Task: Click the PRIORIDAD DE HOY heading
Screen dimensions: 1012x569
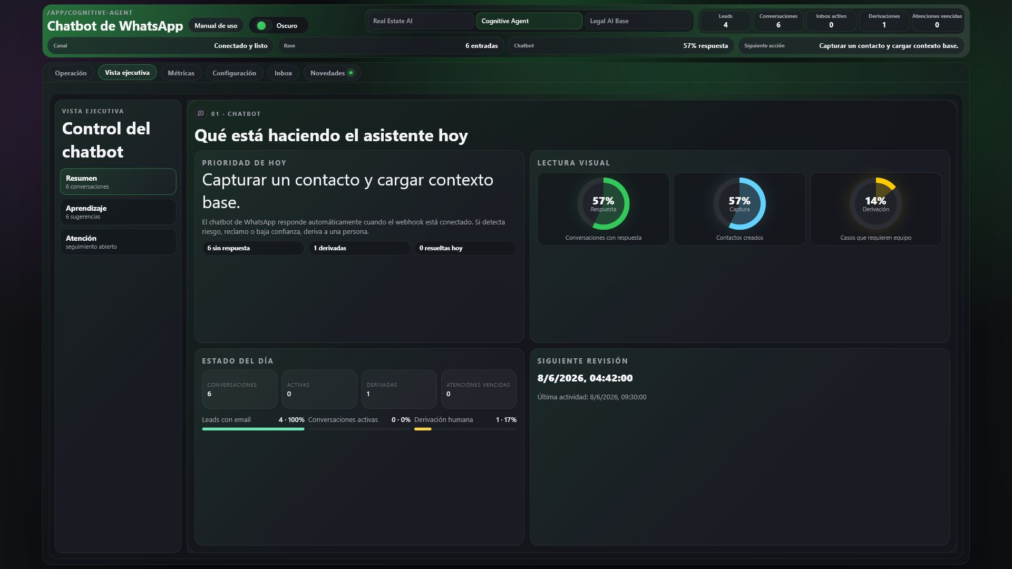Action: (244, 163)
